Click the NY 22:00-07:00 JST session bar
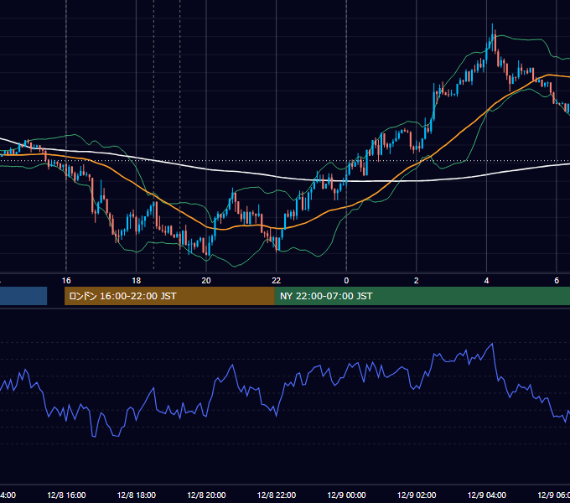 [x=422, y=296]
